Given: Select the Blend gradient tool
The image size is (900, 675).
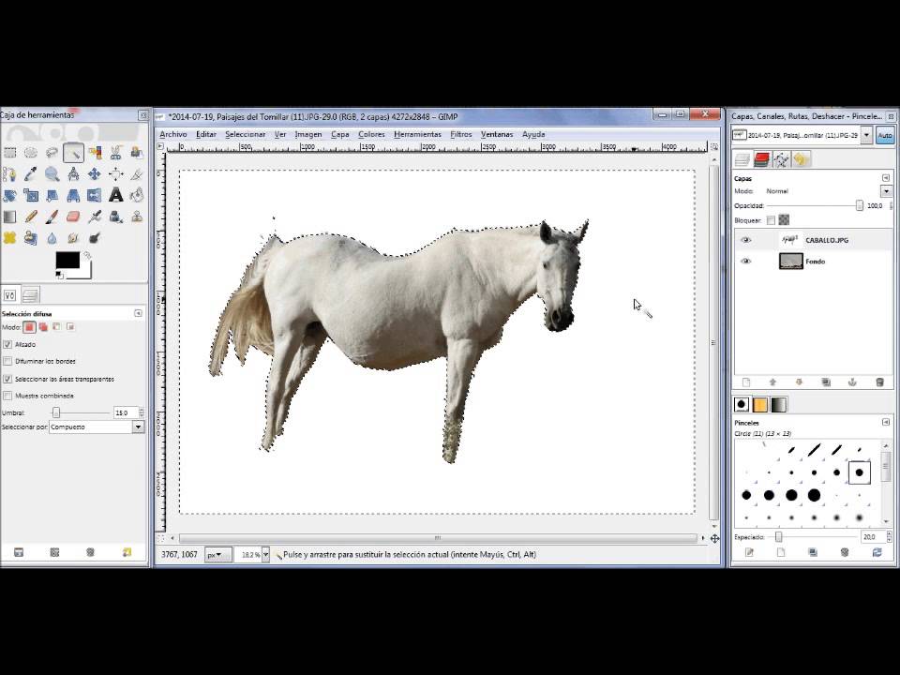Looking at the screenshot, I should [9, 217].
